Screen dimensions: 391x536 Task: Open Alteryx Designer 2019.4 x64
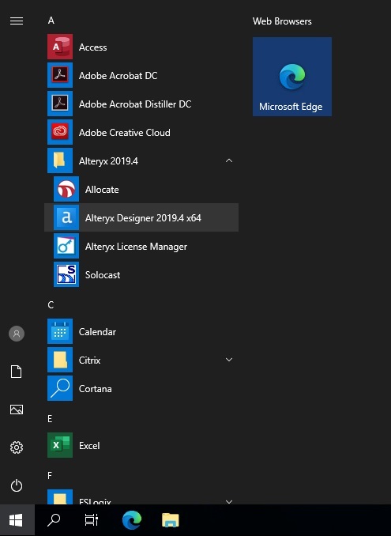141,217
